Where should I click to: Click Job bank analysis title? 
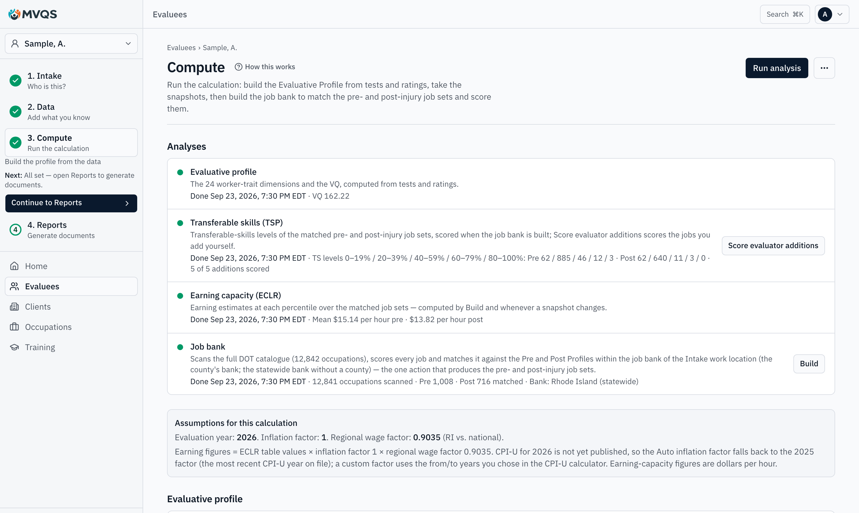pos(207,347)
